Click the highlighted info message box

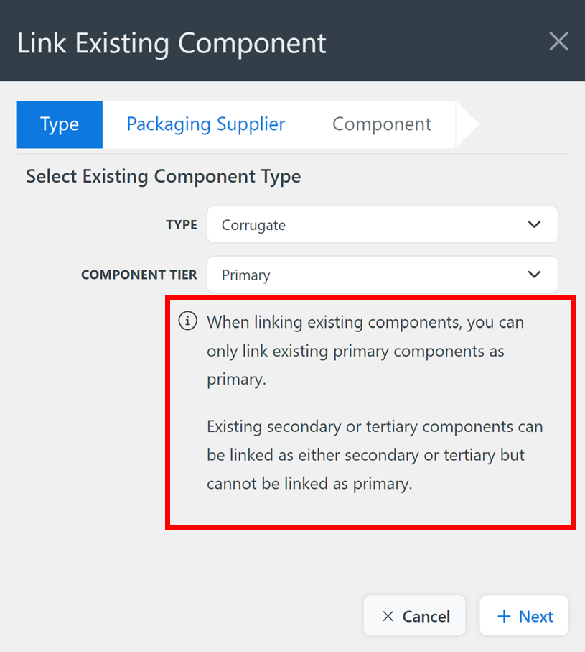click(370, 412)
